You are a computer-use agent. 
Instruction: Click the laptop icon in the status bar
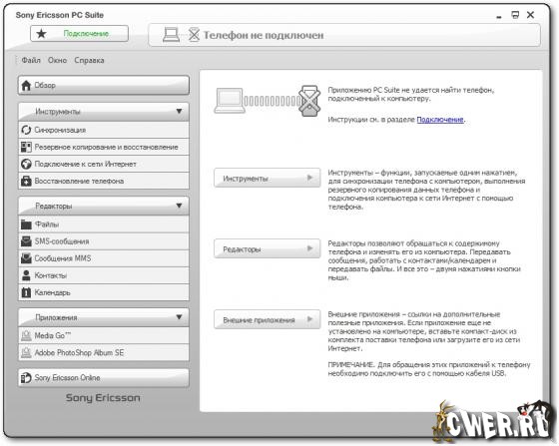click(171, 35)
